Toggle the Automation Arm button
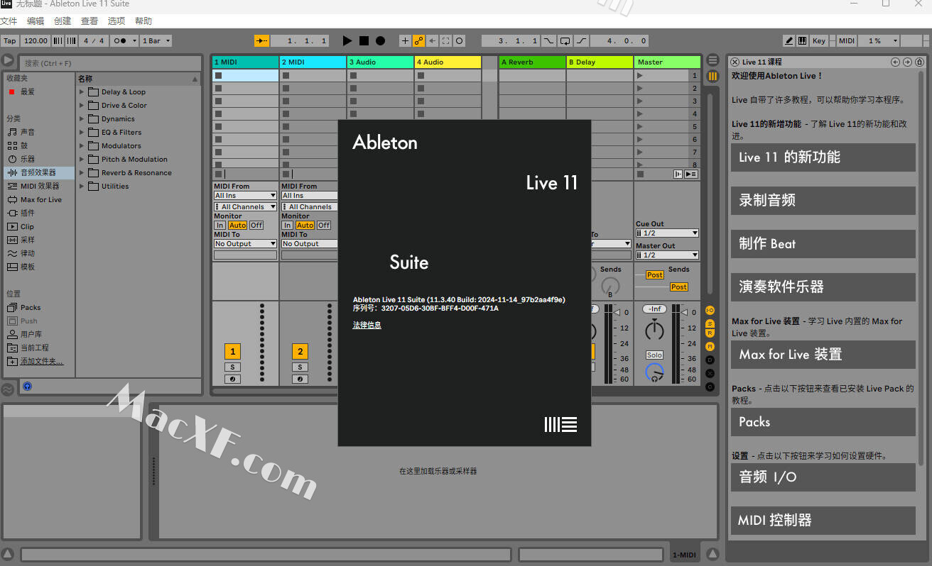Viewport: 932px width, 566px height. 418,41
